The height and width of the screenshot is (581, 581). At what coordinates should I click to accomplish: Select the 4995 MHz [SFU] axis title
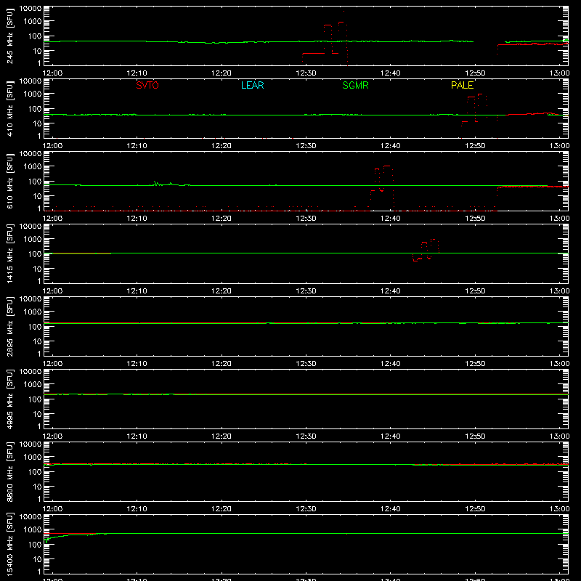pyautogui.click(x=9, y=399)
